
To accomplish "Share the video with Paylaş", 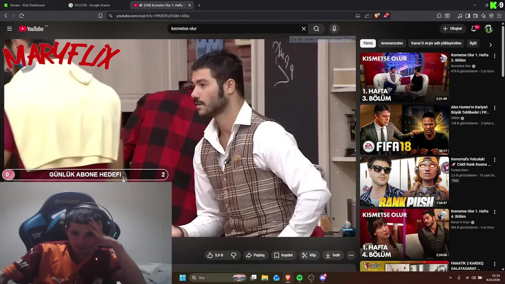I will [255, 255].
